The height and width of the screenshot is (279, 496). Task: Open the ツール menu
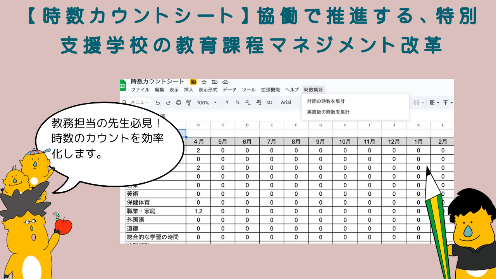point(249,90)
